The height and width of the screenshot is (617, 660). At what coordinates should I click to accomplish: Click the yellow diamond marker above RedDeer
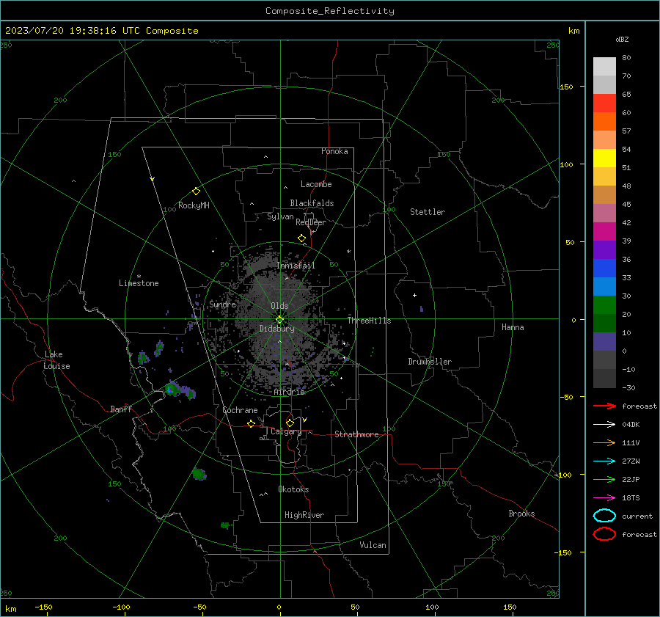click(301, 238)
